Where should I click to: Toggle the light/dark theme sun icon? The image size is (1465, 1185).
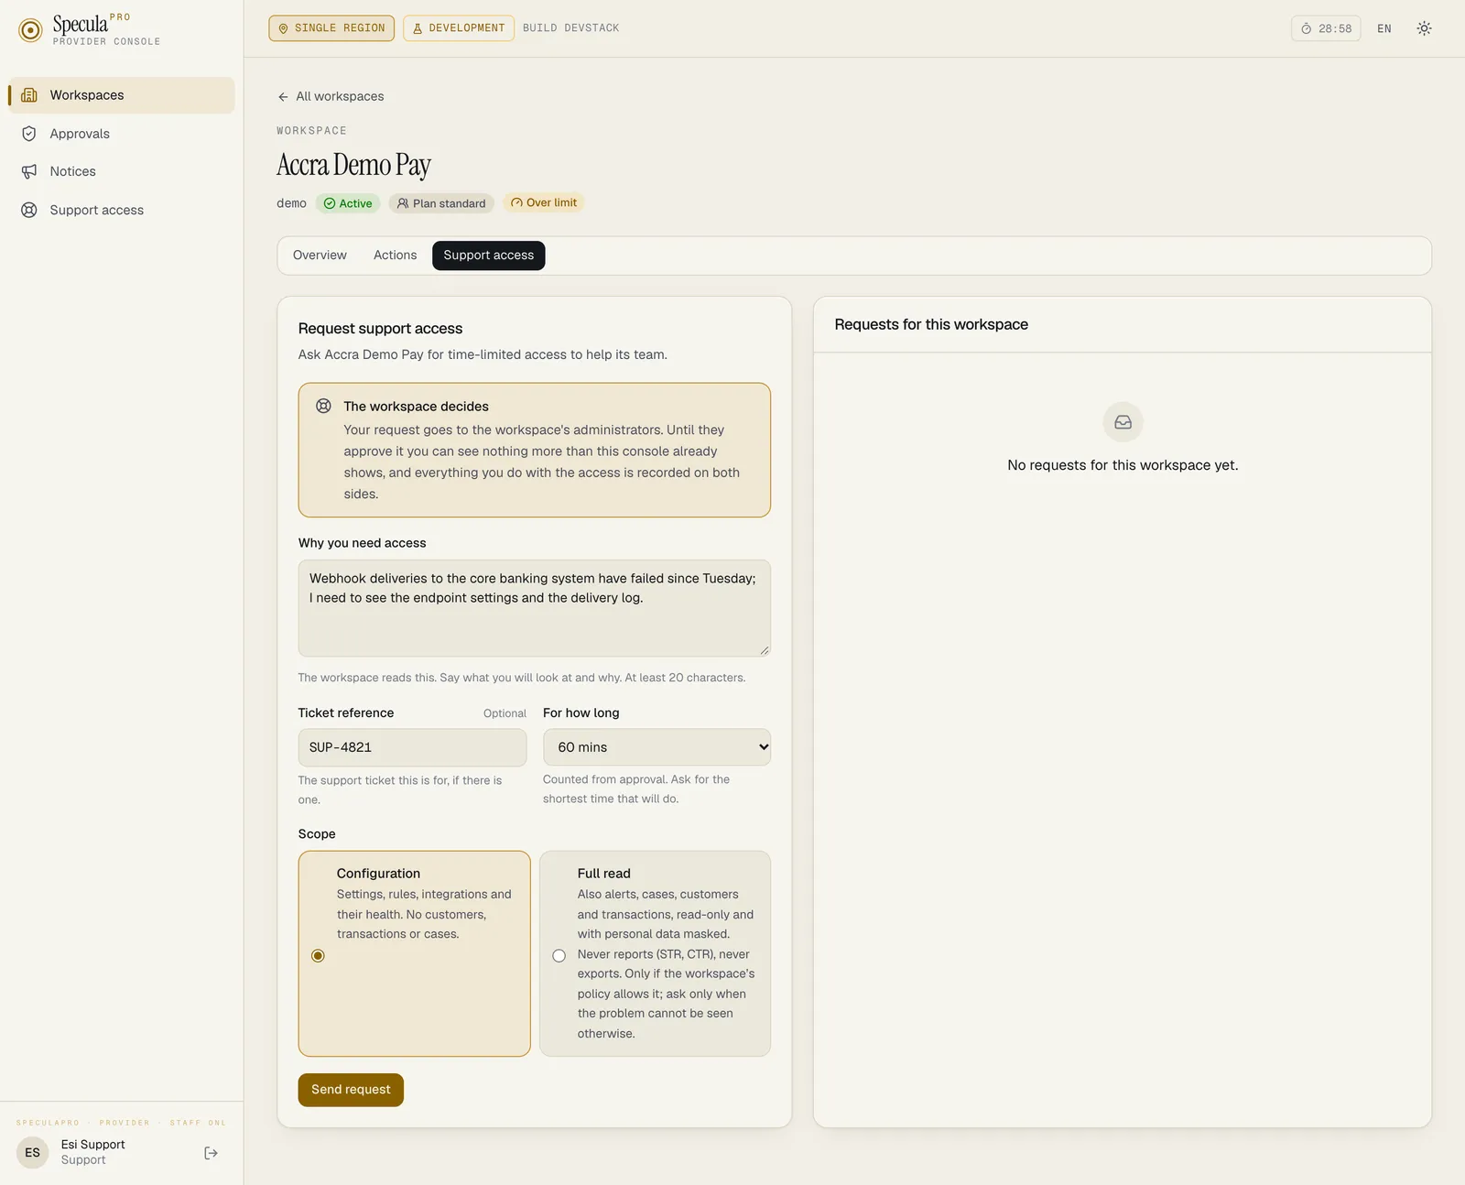[1424, 28]
